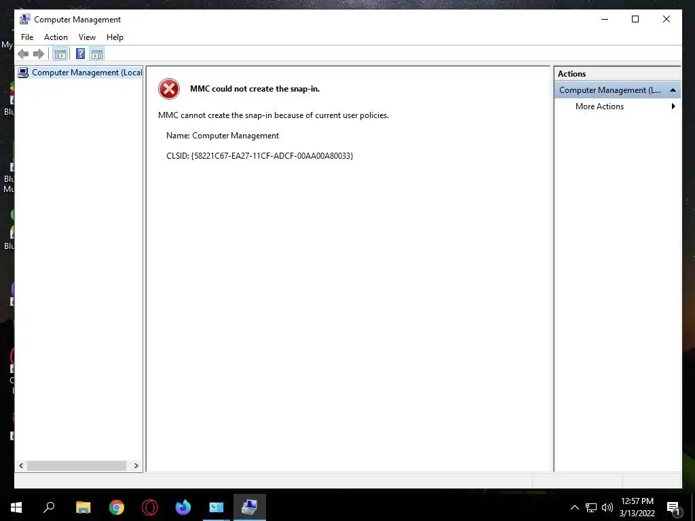This screenshot has width=695, height=521.
Task: Open the Help toolbar icon
Action: pyautogui.click(x=80, y=54)
